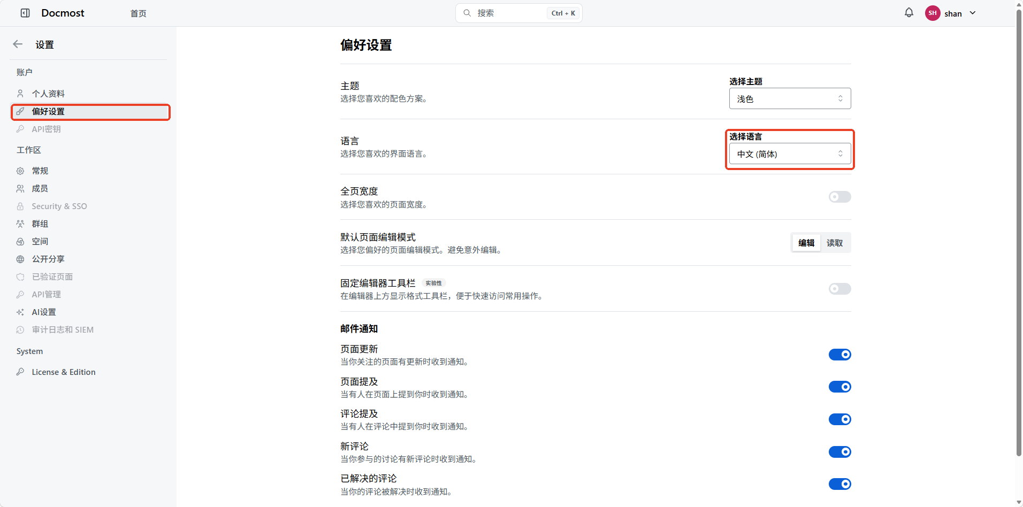
Task: Click the magnifier icon in the search box
Action: (x=467, y=13)
